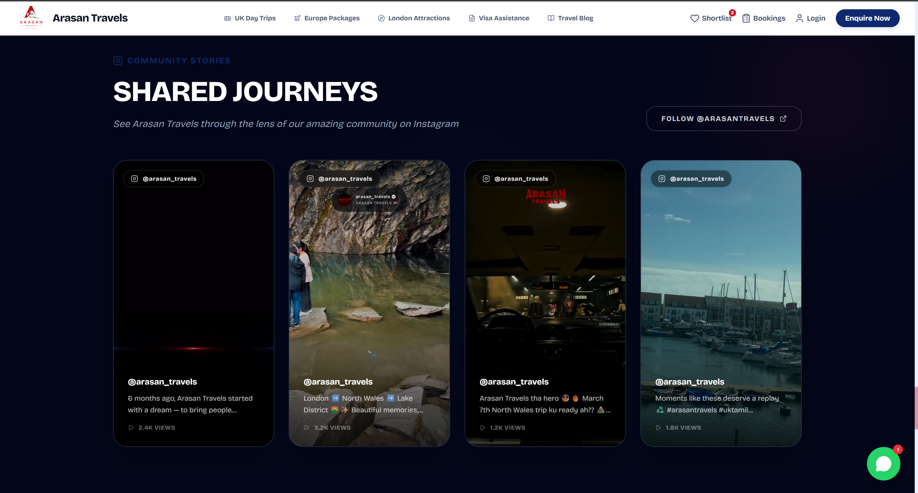
Task: Click Follow @ARASANTRAVELS button
Action: (724, 119)
